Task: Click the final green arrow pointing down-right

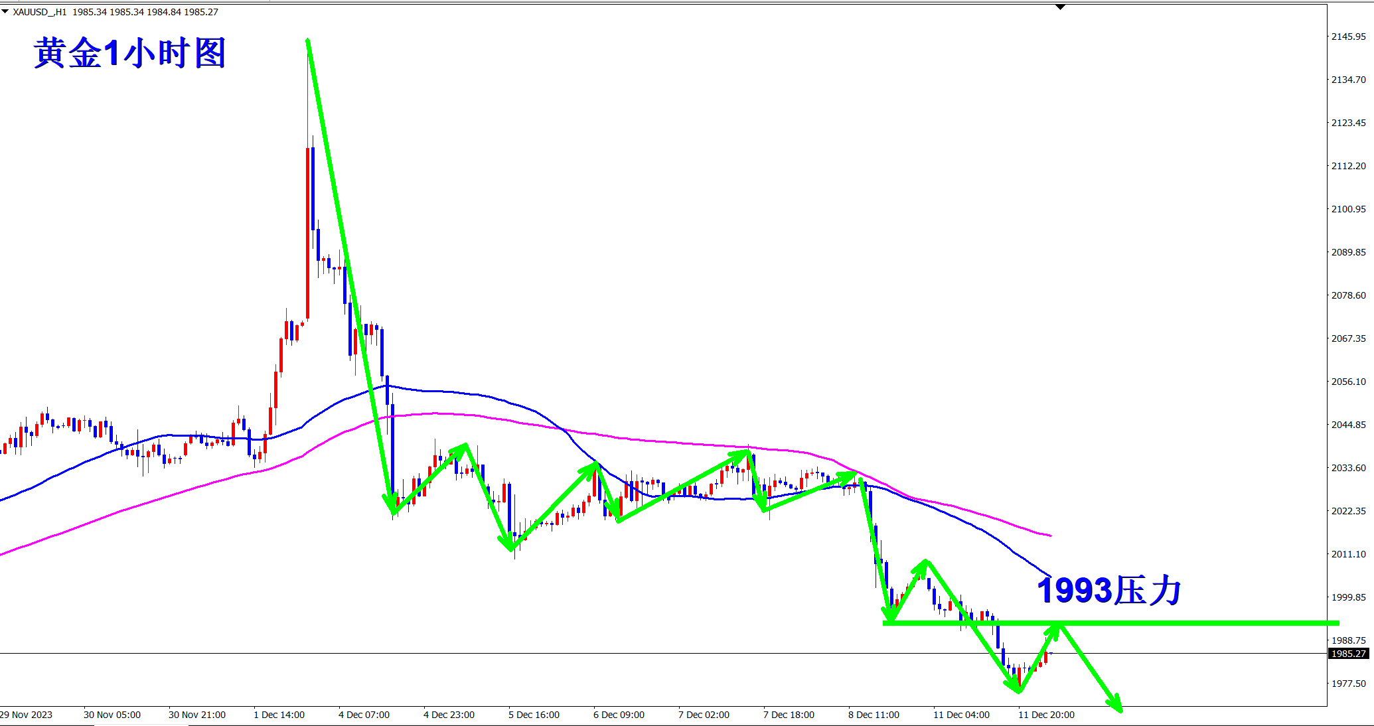Action: (x=1092, y=668)
